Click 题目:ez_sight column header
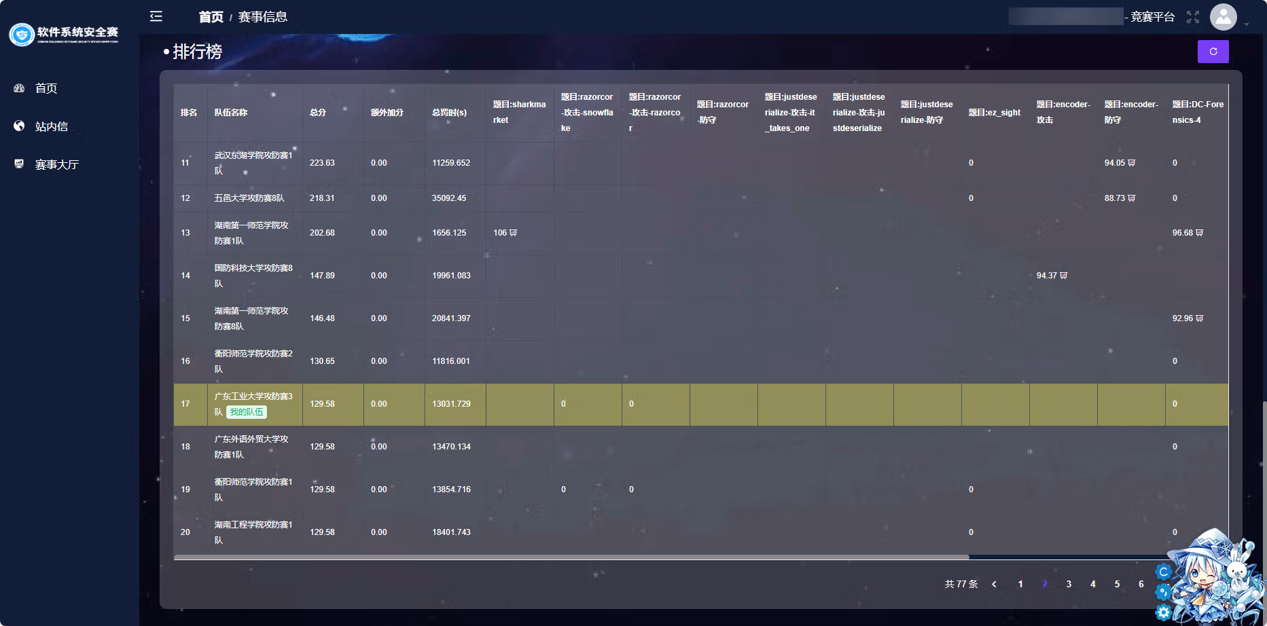Screen dimensions: 1267x626 tap(995, 113)
